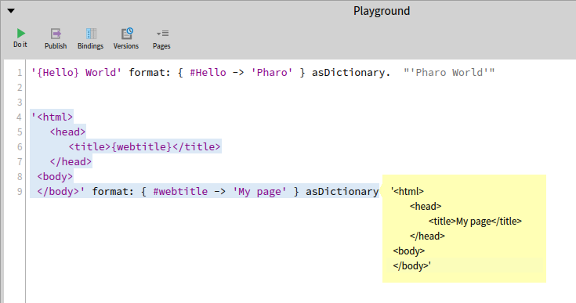
Task: Click </head> in yellow result popup
Action: coord(427,236)
